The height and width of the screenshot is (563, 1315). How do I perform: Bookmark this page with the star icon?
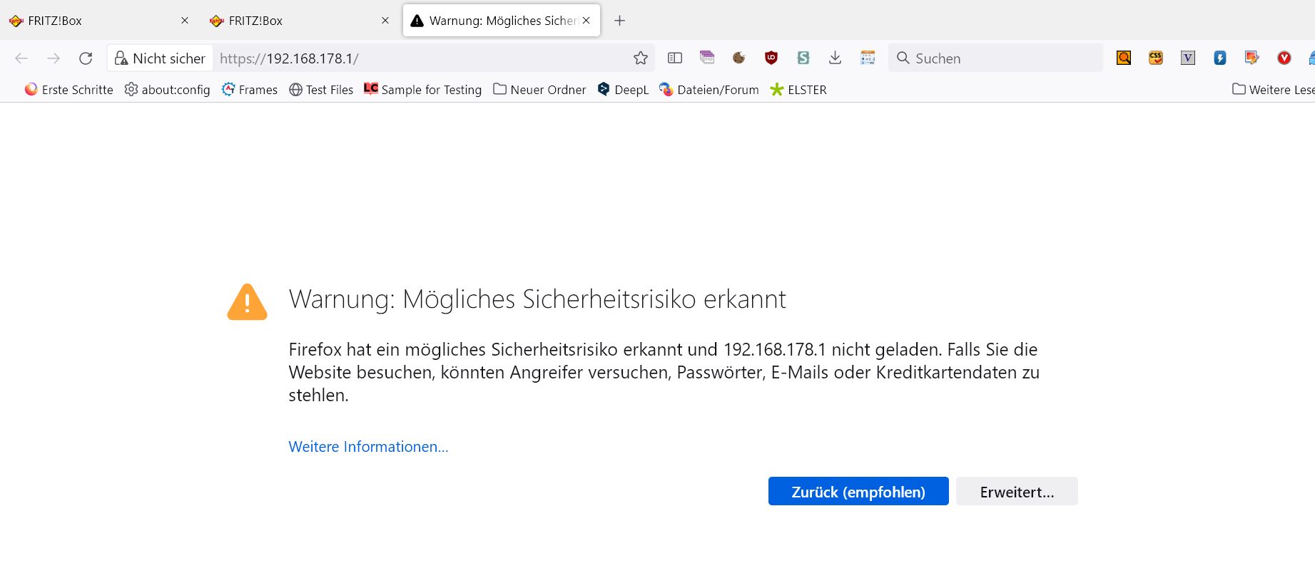pyautogui.click(x=641, y=58)
